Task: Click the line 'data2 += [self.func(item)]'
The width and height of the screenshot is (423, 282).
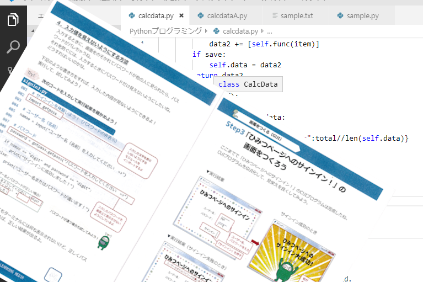Action: 264,44
